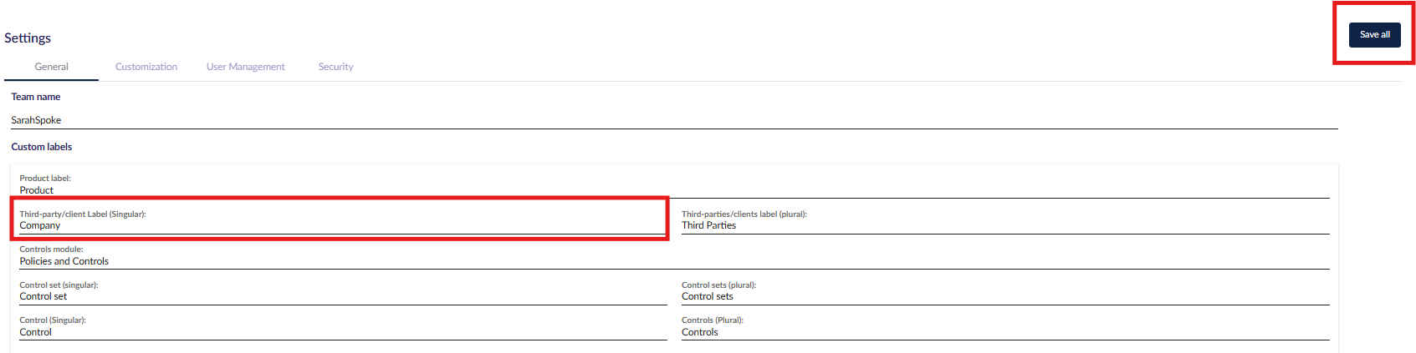Select the 'Product label:' caption

click(45, 179)
